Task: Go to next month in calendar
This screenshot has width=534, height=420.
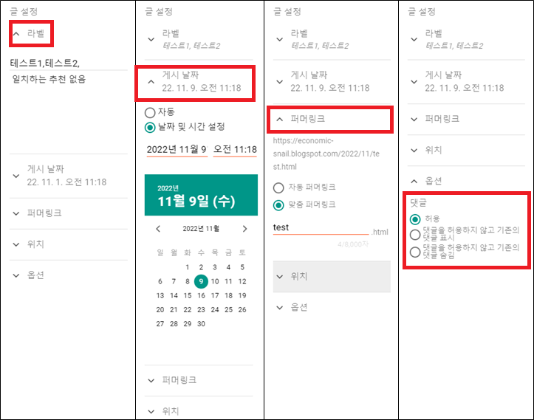Action: click(x=244, y=229)
